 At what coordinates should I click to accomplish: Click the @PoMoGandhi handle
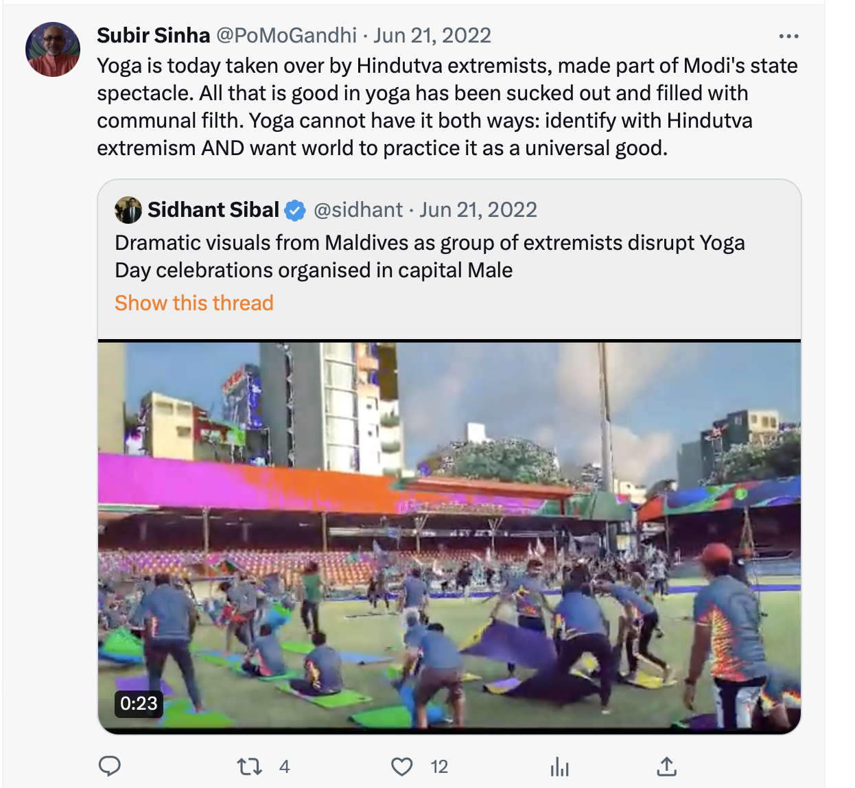[x=286, y=35]
